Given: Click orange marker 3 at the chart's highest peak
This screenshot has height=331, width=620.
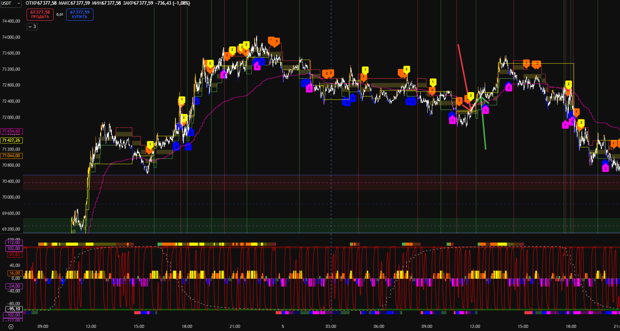Looking at the screenshot, I should (x=276, y=41).
